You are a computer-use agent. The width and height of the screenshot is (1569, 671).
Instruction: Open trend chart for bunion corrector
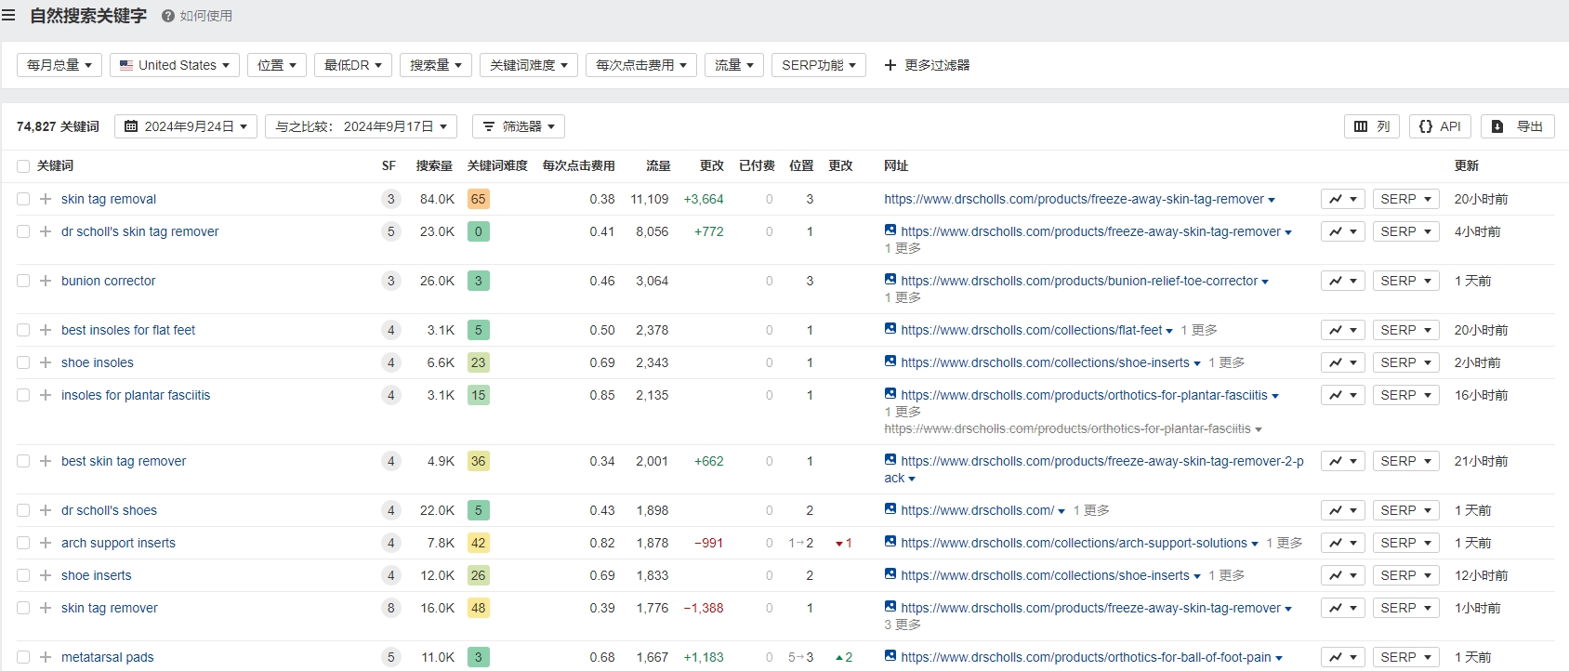(x=1343, y=281)
